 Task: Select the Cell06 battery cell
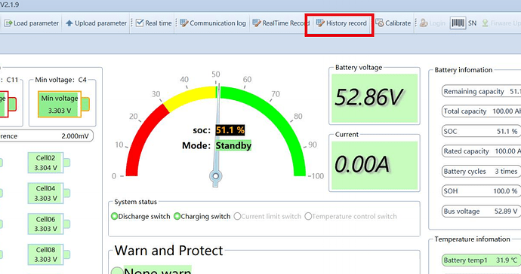pos(49,224)
